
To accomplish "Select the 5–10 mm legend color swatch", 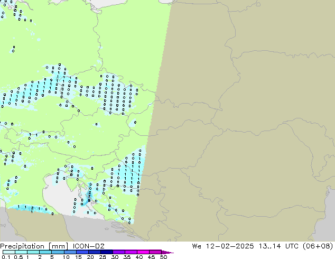I will coord(58,252).
